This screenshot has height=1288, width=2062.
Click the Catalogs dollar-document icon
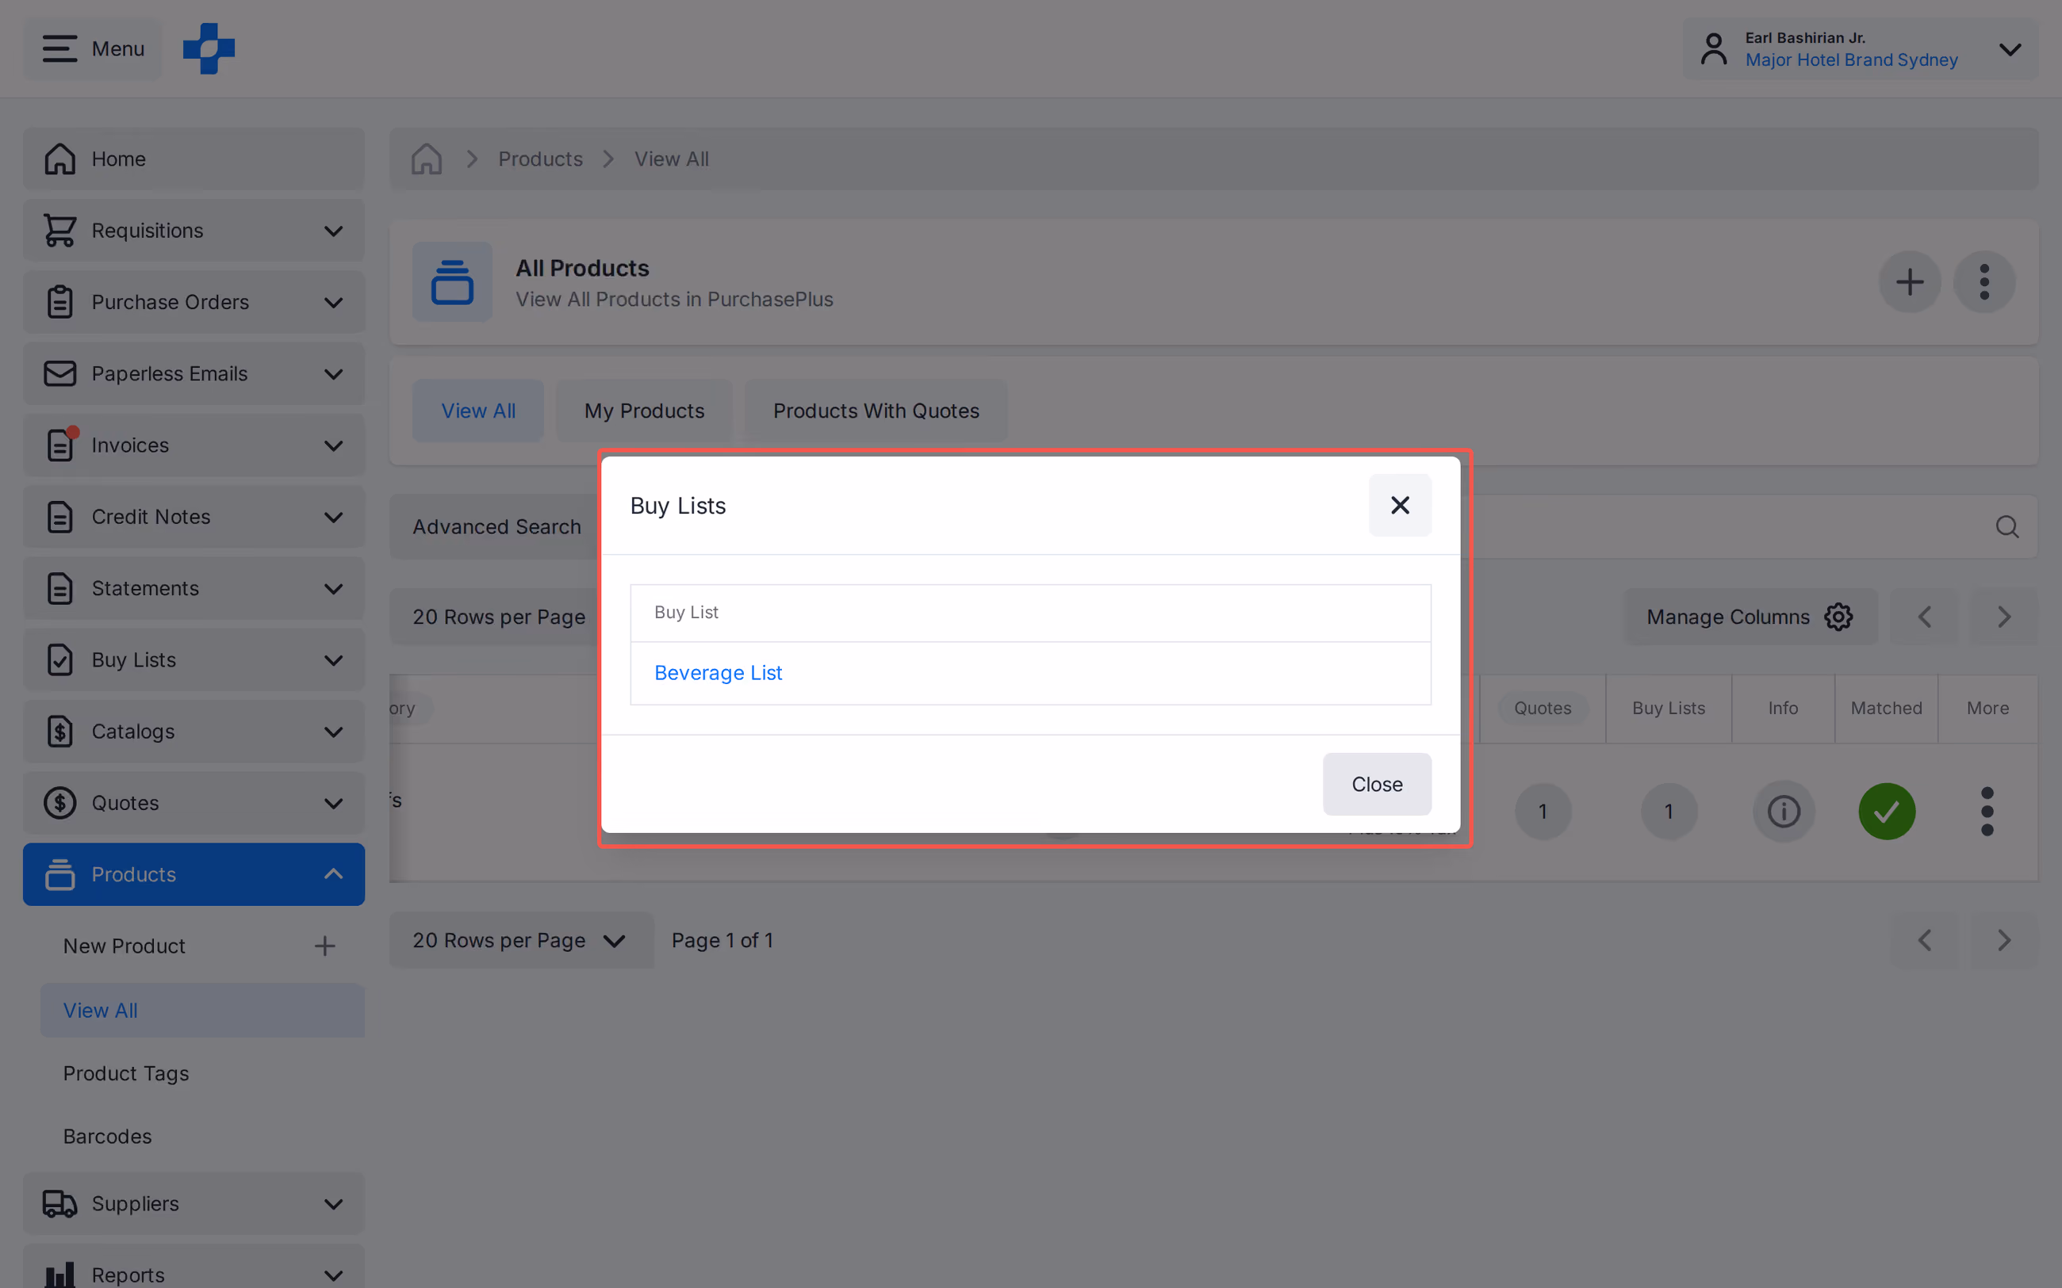point(59,731)
